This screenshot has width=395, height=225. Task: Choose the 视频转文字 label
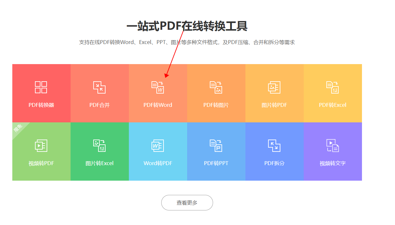[x=333, y=163]
